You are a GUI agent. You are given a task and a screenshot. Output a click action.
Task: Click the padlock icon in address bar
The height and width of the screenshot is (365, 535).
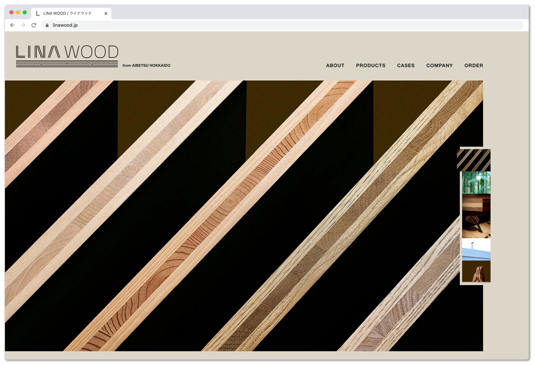47,25
